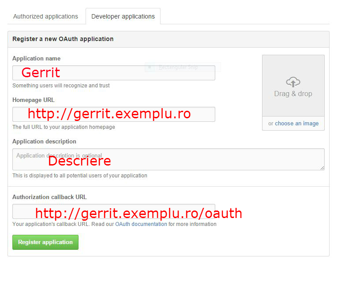Click the 'Application name' label

pos(36,59)
